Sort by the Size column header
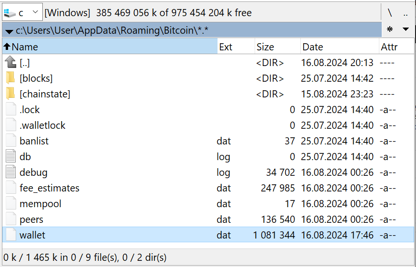 click(277, 47)
